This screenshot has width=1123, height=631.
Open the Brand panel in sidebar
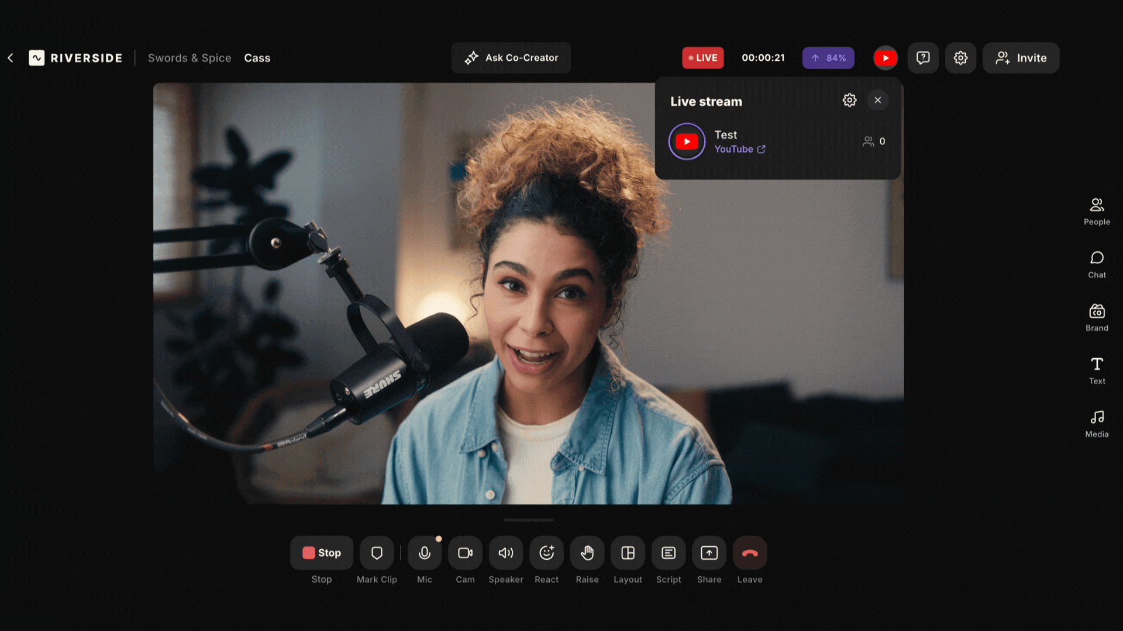pos(1097,317)
